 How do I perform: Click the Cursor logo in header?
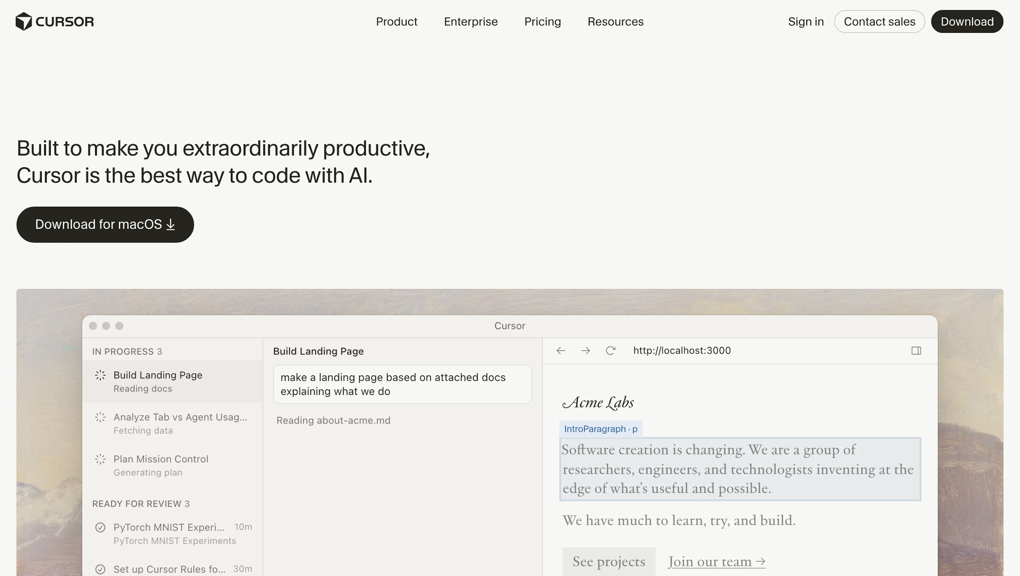(x=55, y=22)
